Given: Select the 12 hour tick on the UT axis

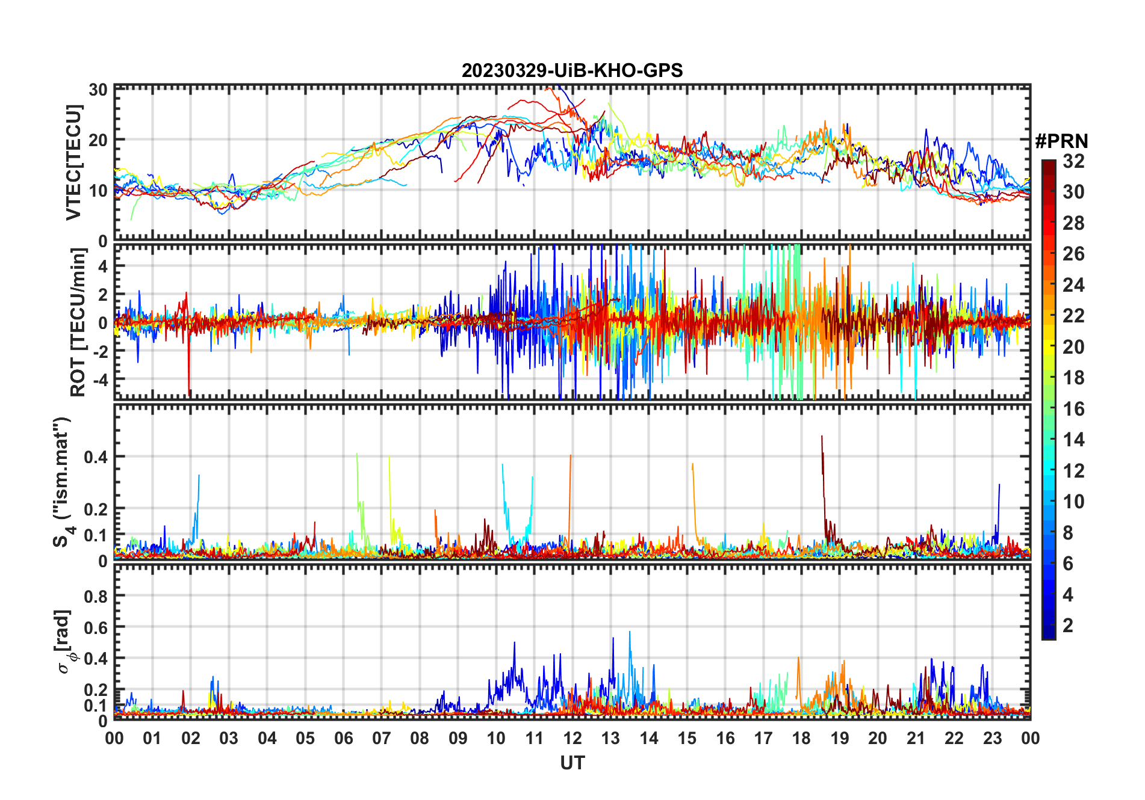Looking at the screenshot, I should click(572, 739).
